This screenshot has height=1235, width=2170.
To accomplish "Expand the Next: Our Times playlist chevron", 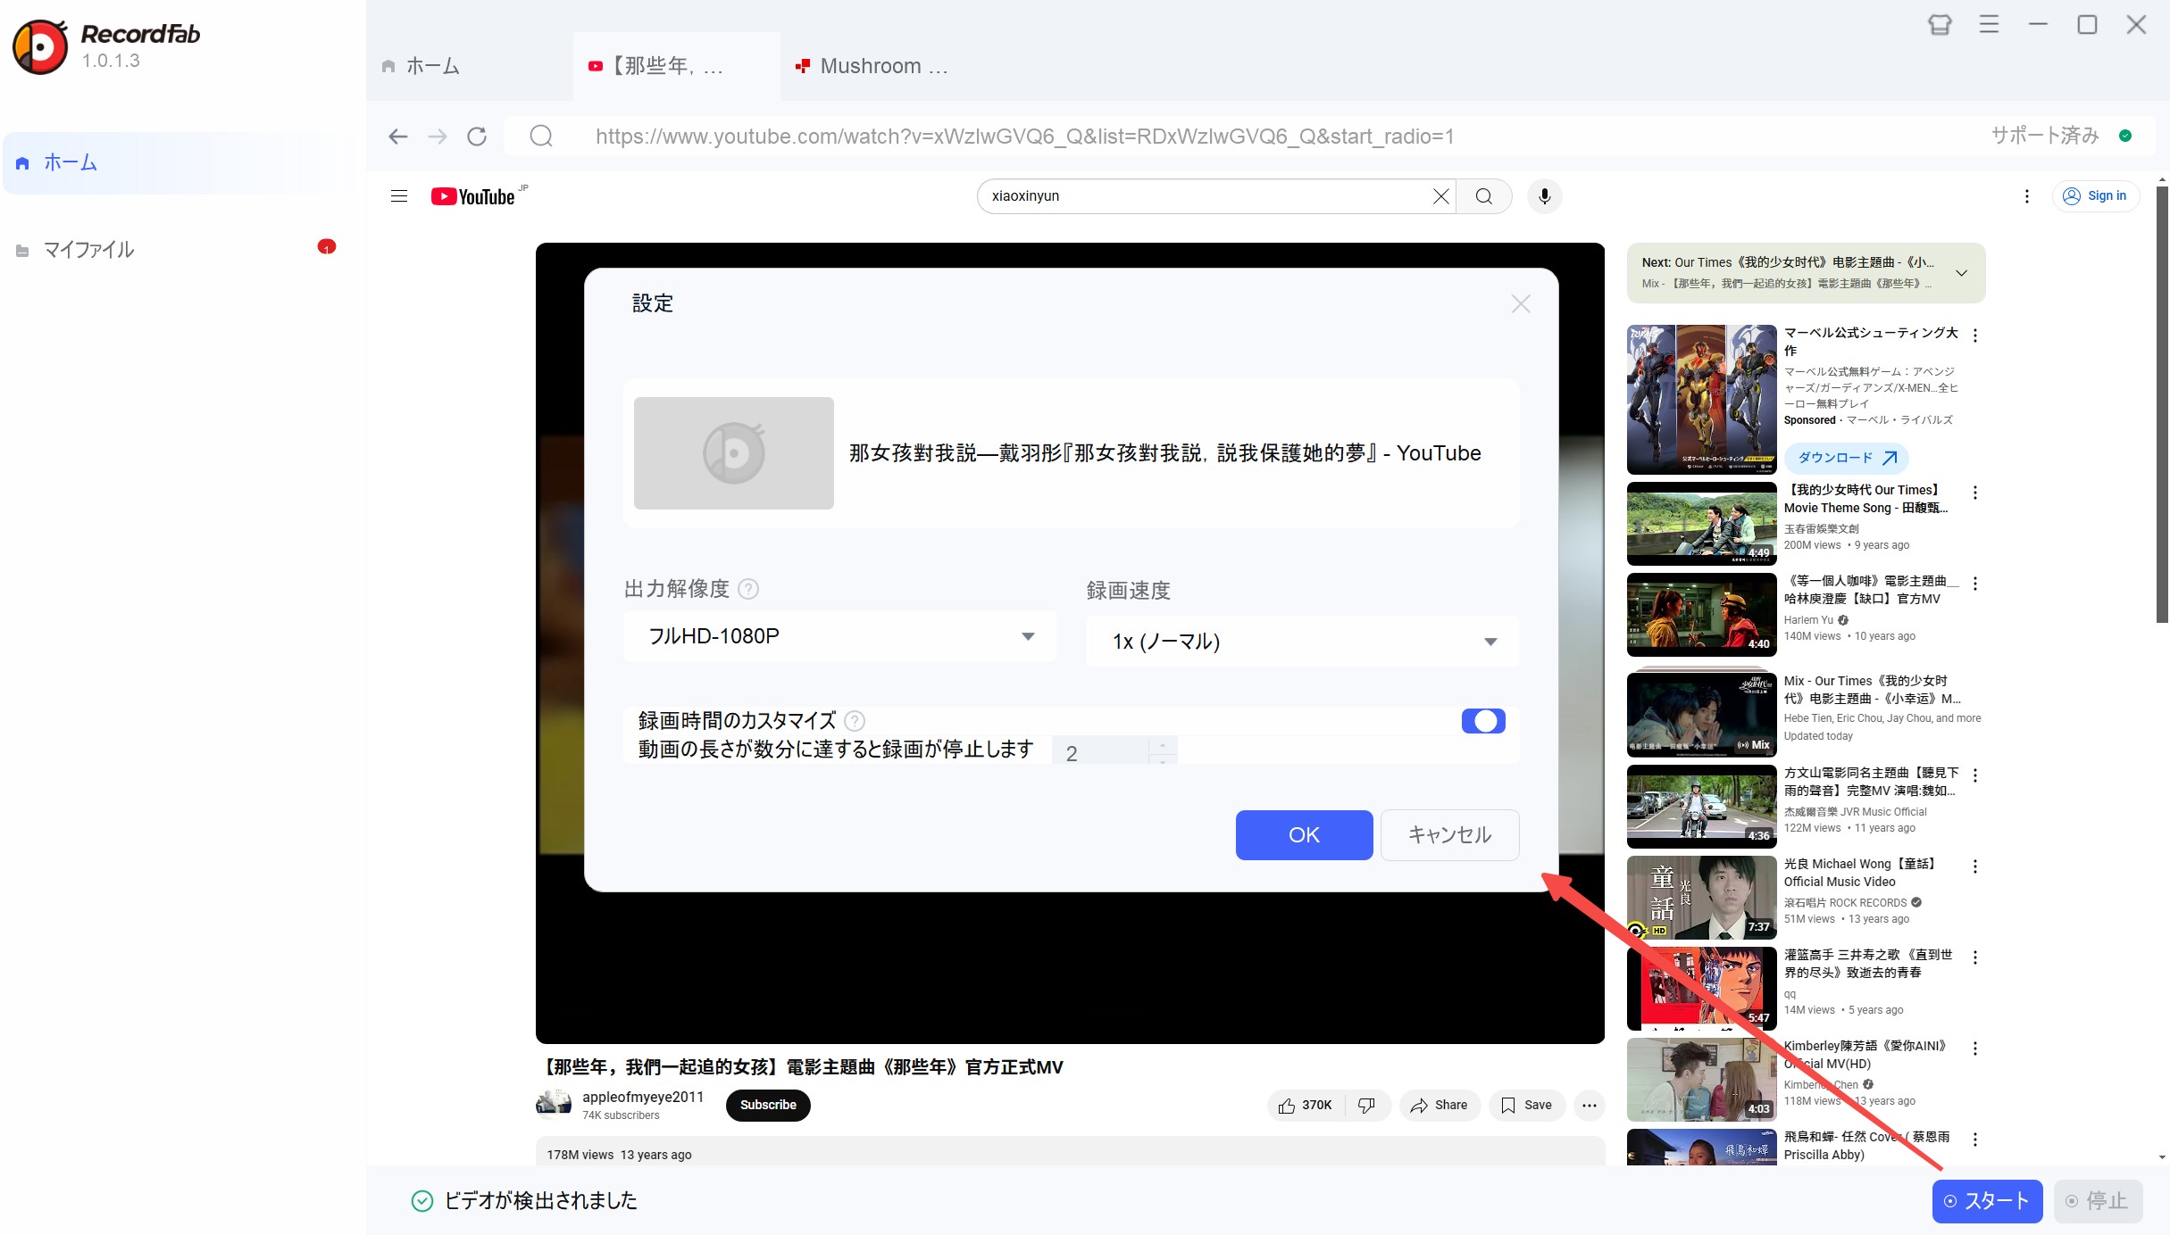I will pos(1961,273).
